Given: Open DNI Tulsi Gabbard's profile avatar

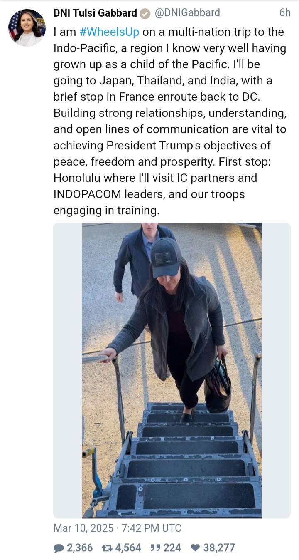Looking at the screenshot, I should [27, 27].
